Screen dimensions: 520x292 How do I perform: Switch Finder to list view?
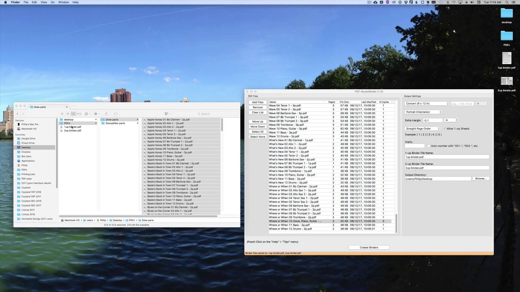click(x=67, y=114)
